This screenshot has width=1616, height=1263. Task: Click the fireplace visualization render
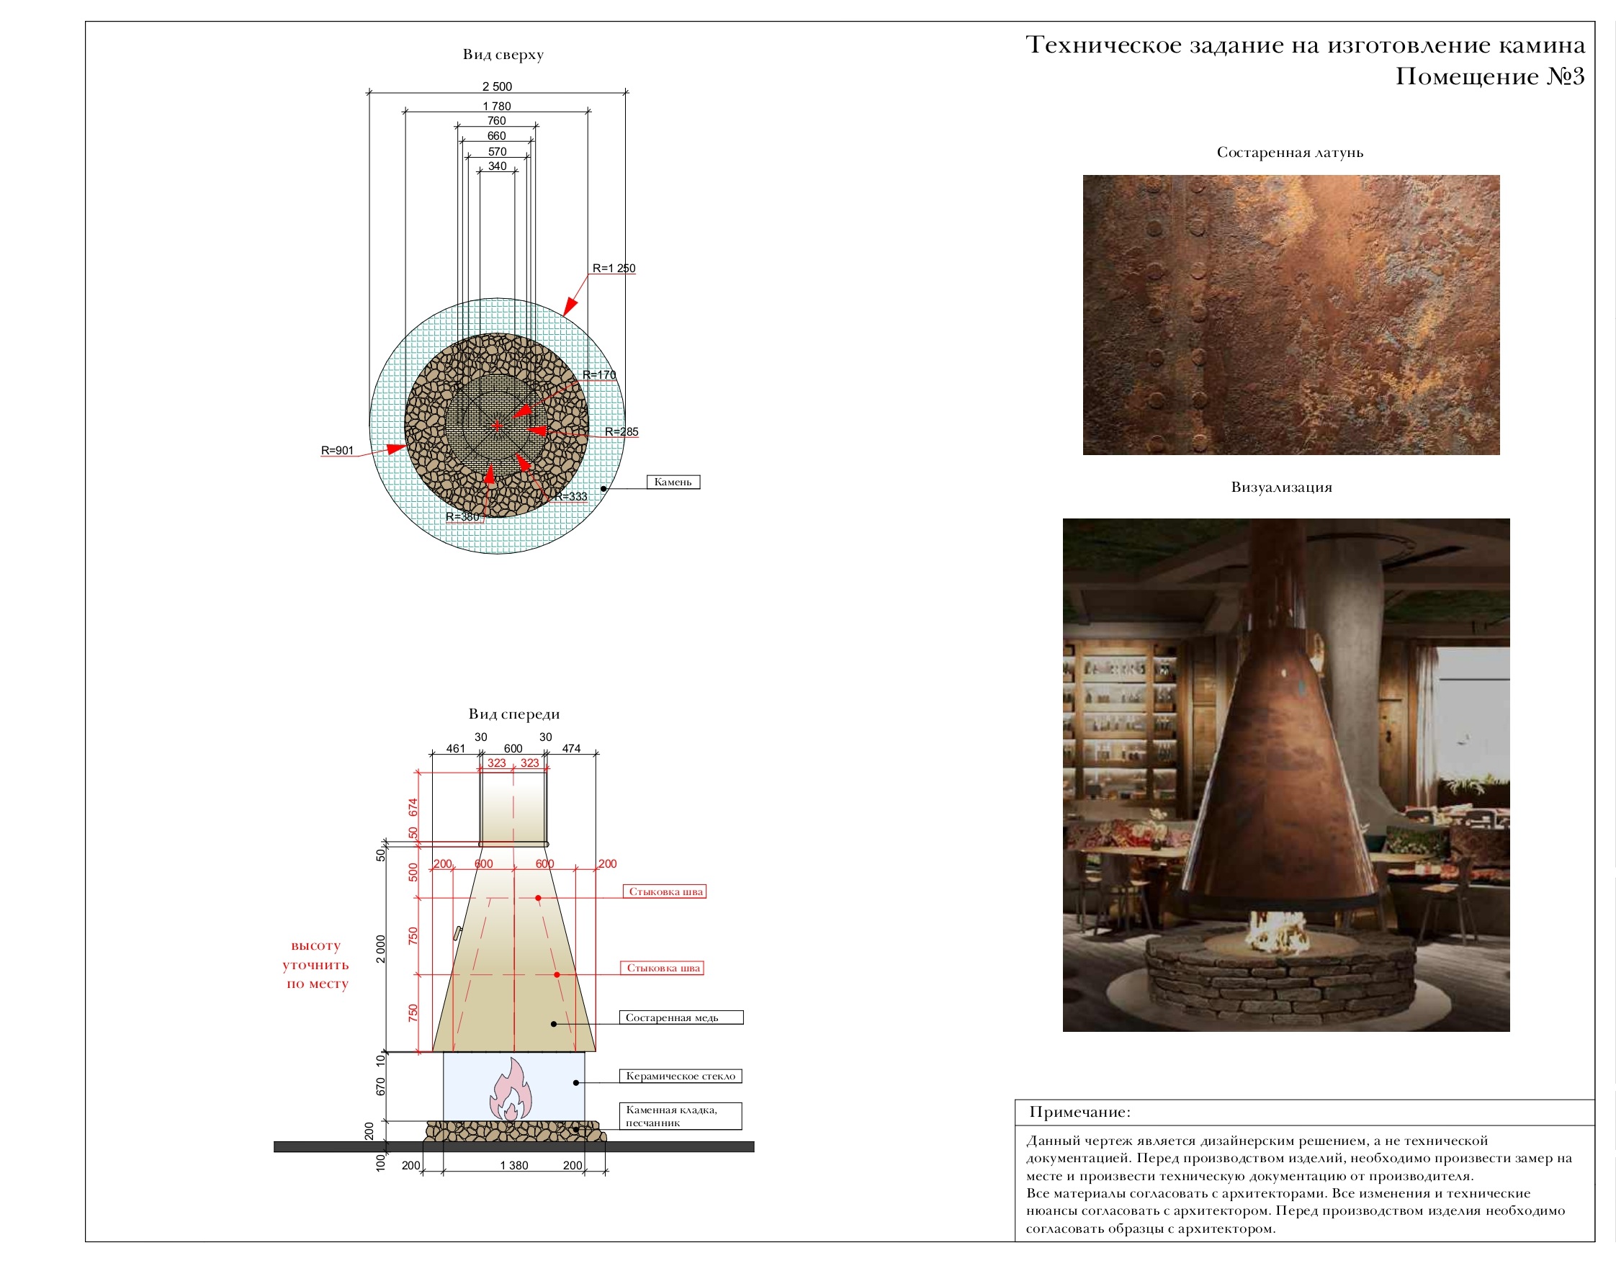tap(1285, 774)
